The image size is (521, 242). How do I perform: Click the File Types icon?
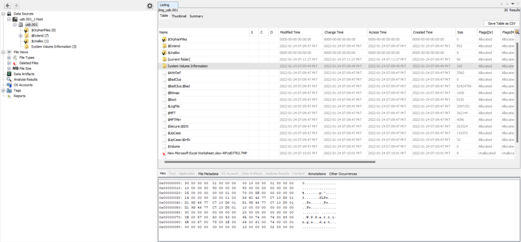(x=15, y=58)
